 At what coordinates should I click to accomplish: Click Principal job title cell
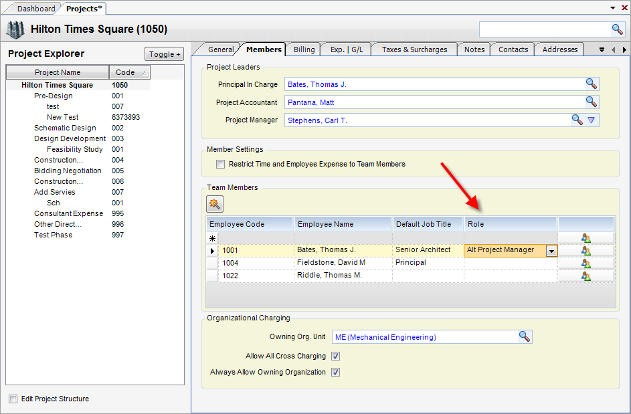pyautogui.click(x=428, y=263)
